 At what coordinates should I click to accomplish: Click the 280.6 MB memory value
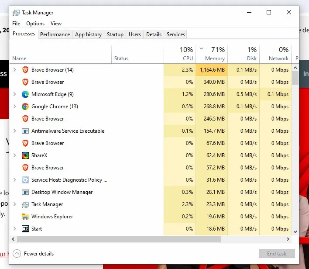pyautogui.click(x=214, y=94)
